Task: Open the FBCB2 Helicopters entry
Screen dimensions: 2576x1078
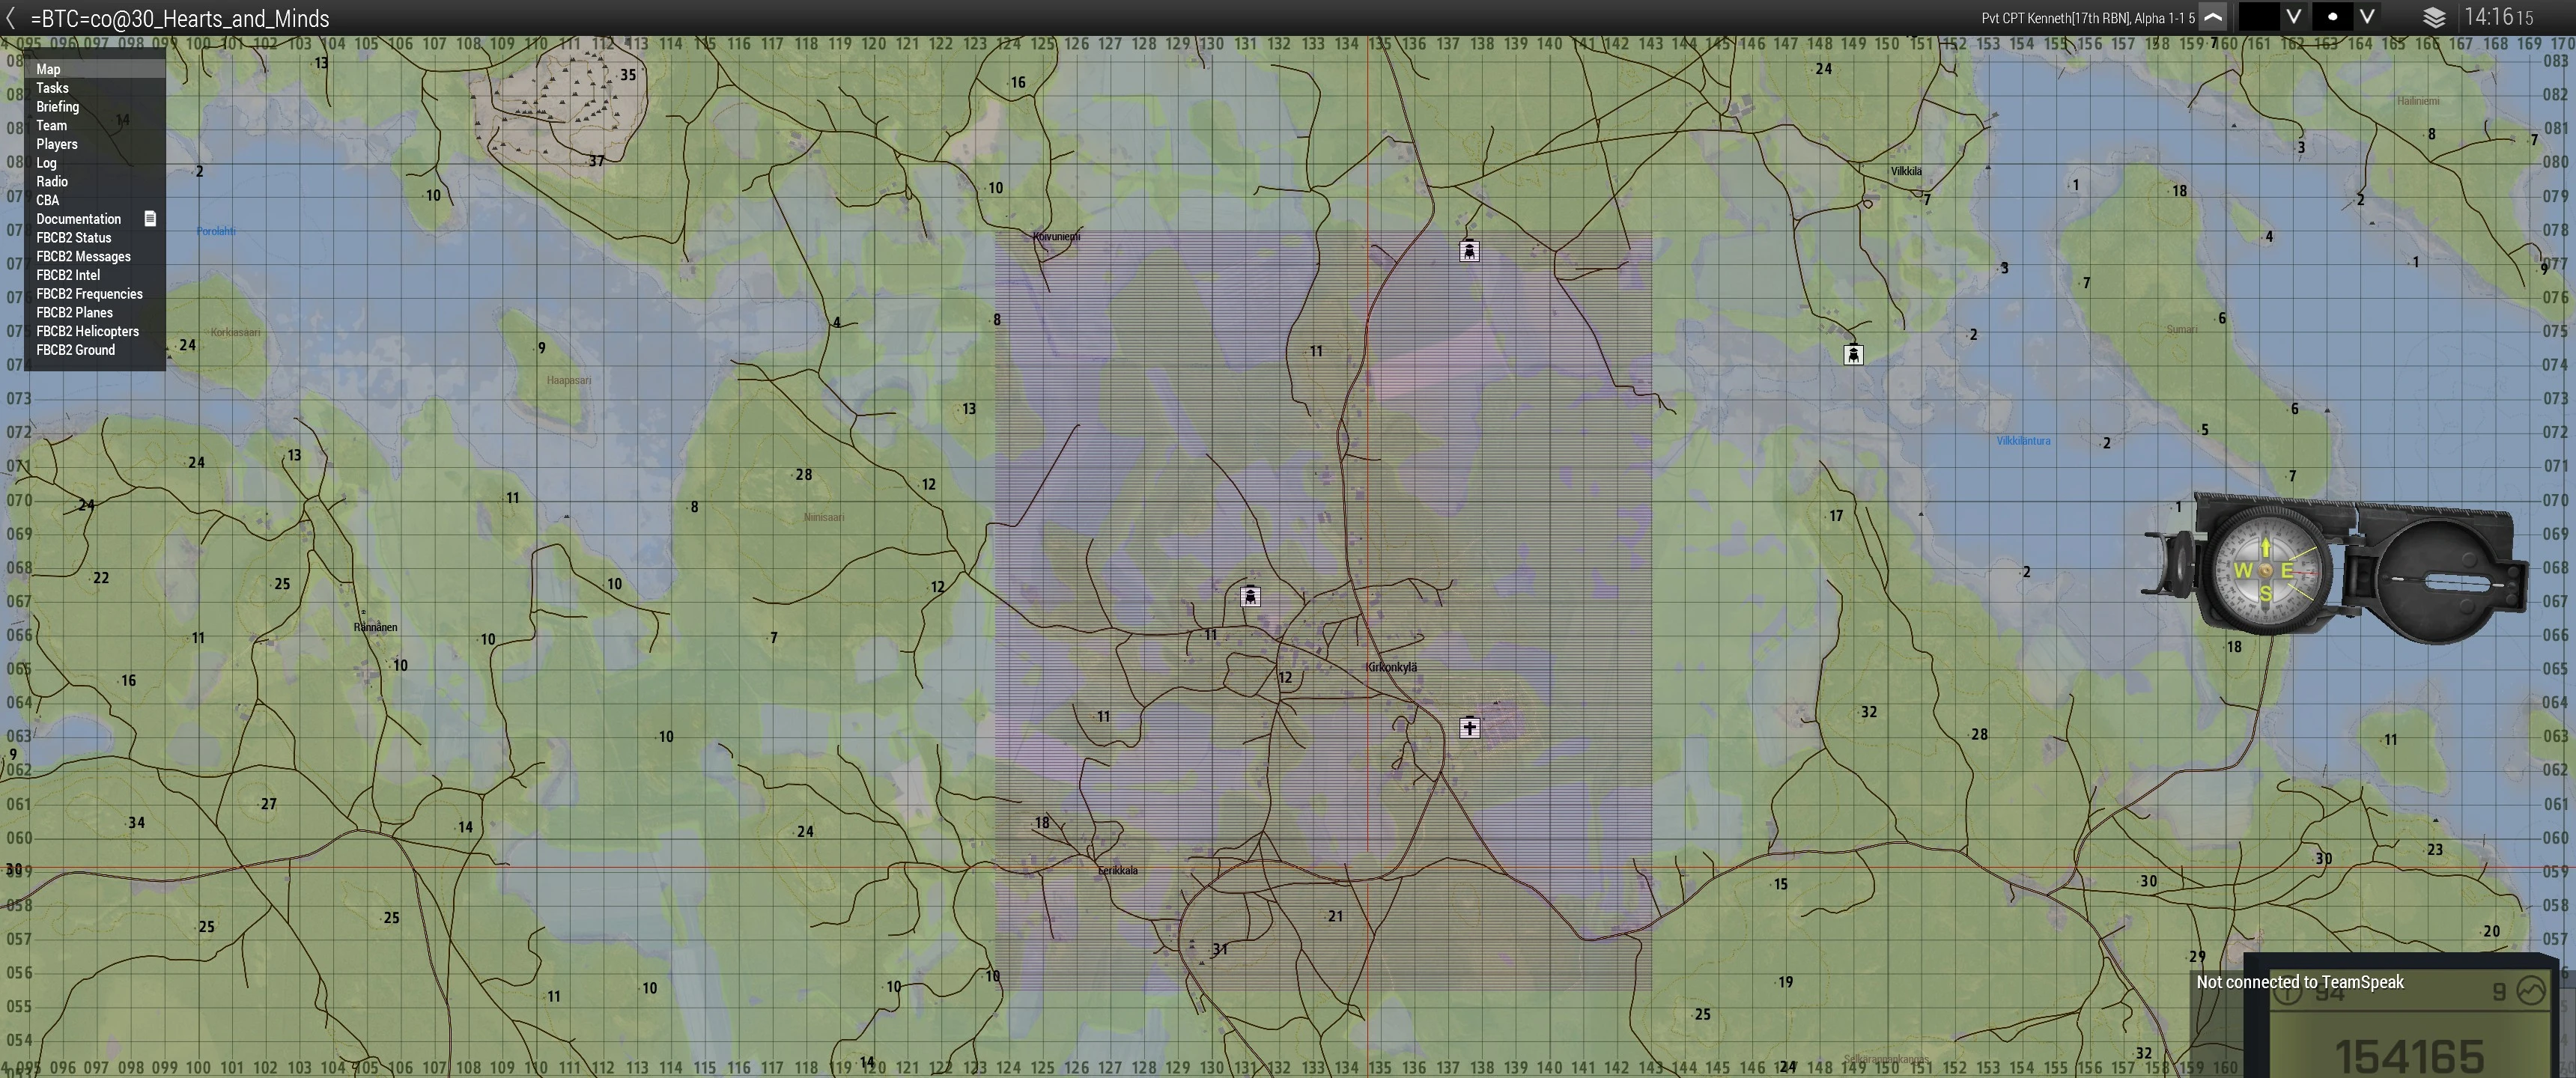Action: click(x=88, y=331)
